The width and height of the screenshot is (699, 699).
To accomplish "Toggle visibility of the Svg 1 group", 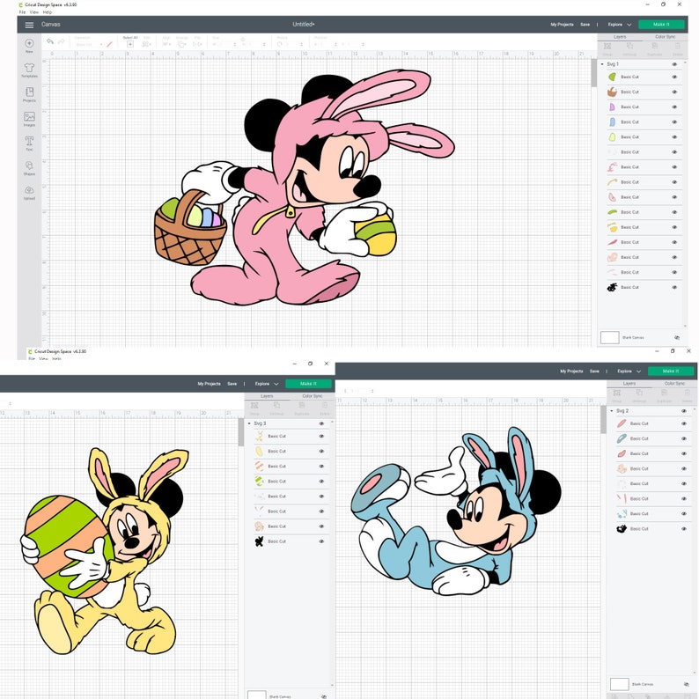I will coord(674,64).
